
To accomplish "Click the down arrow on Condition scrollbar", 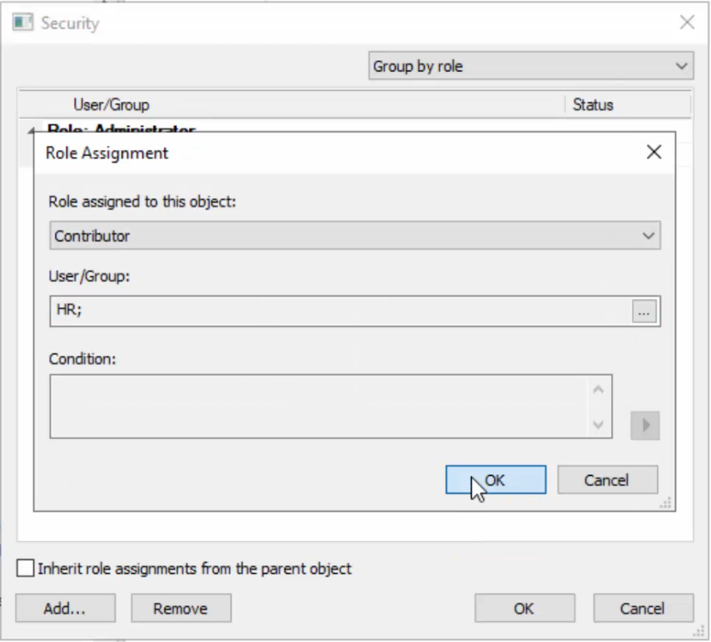I will (x=598, y=425).
